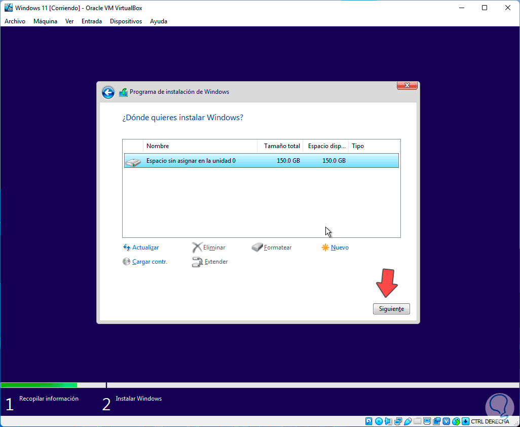Click the VirtualBox title bar app icon

click(x=8, y=8)
